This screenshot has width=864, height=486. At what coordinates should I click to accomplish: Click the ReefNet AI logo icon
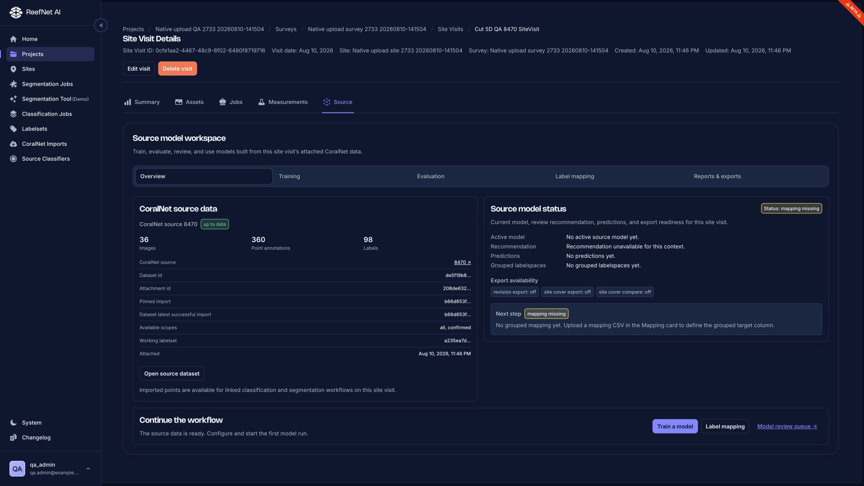click(16, 12)
